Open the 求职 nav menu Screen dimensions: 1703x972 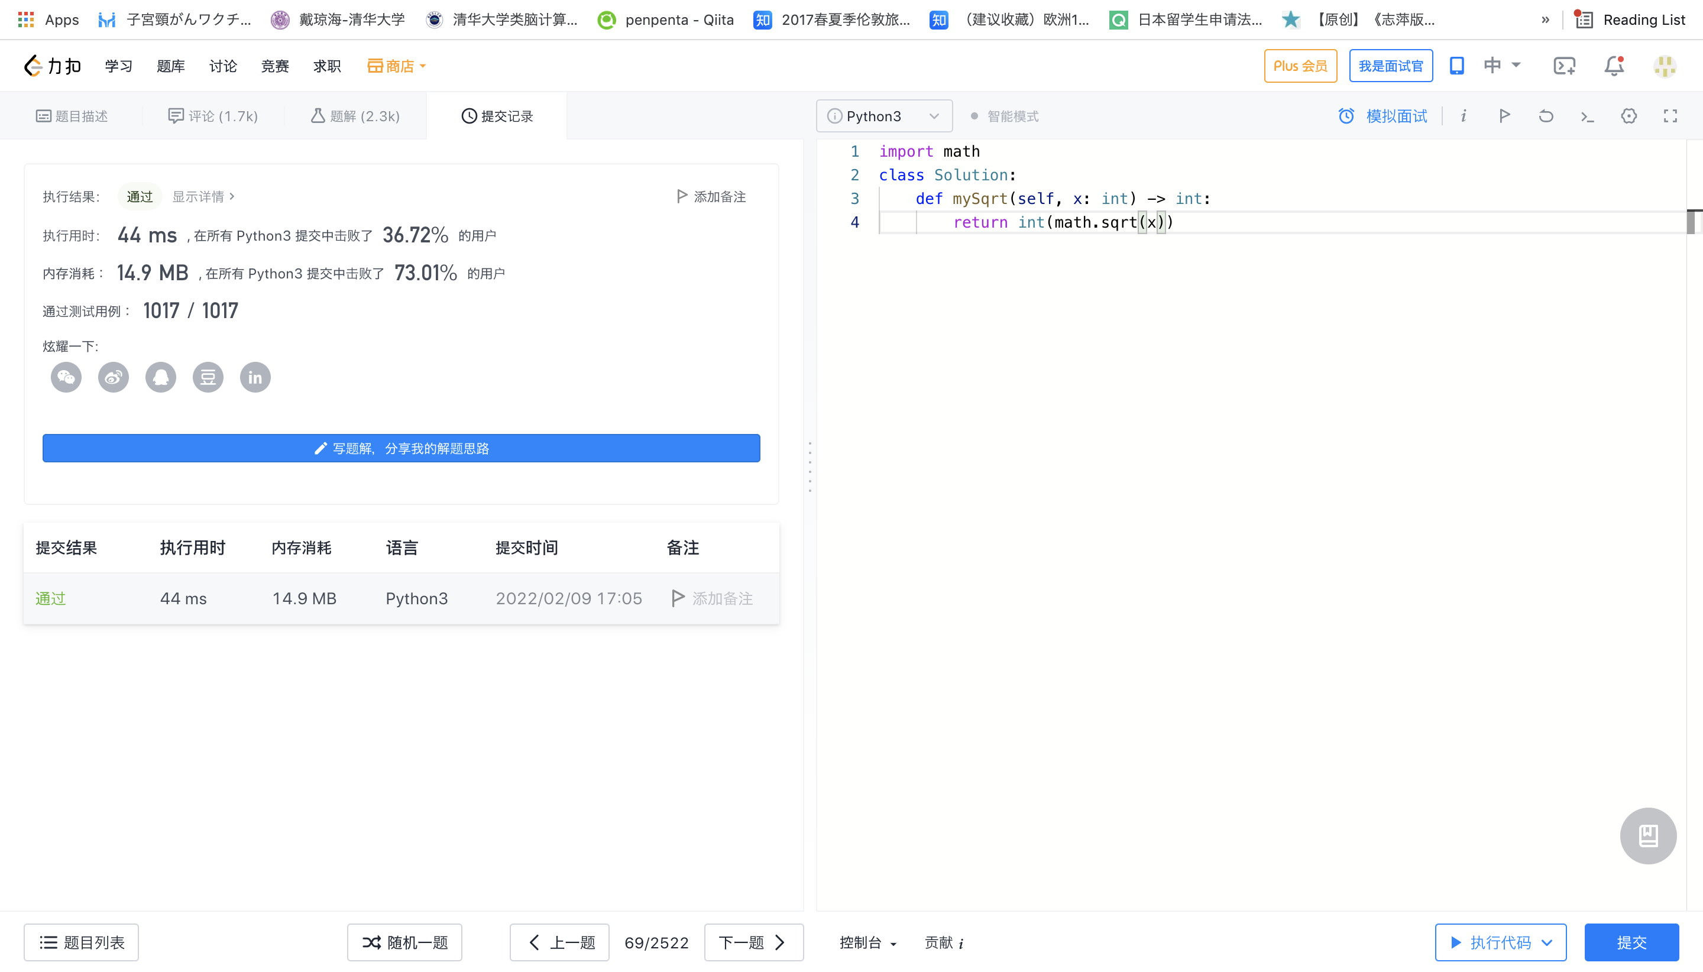(x=326, y=66)
